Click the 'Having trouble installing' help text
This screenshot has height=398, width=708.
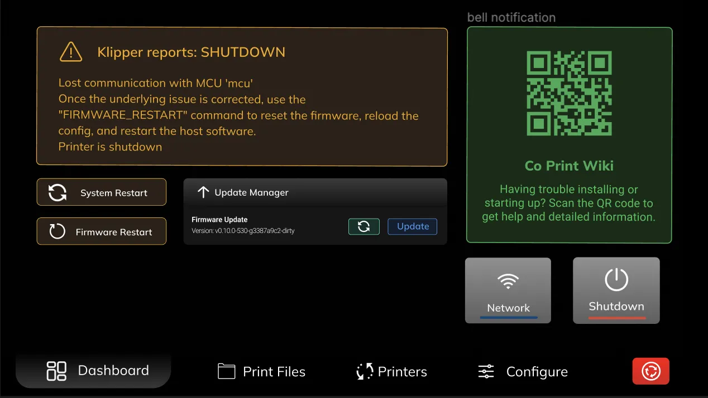569,203
